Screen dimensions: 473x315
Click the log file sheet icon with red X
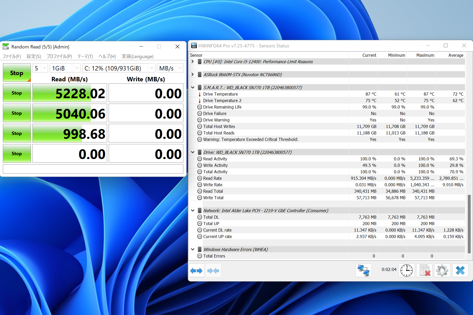pyautogui.click(x=425, y=270)
